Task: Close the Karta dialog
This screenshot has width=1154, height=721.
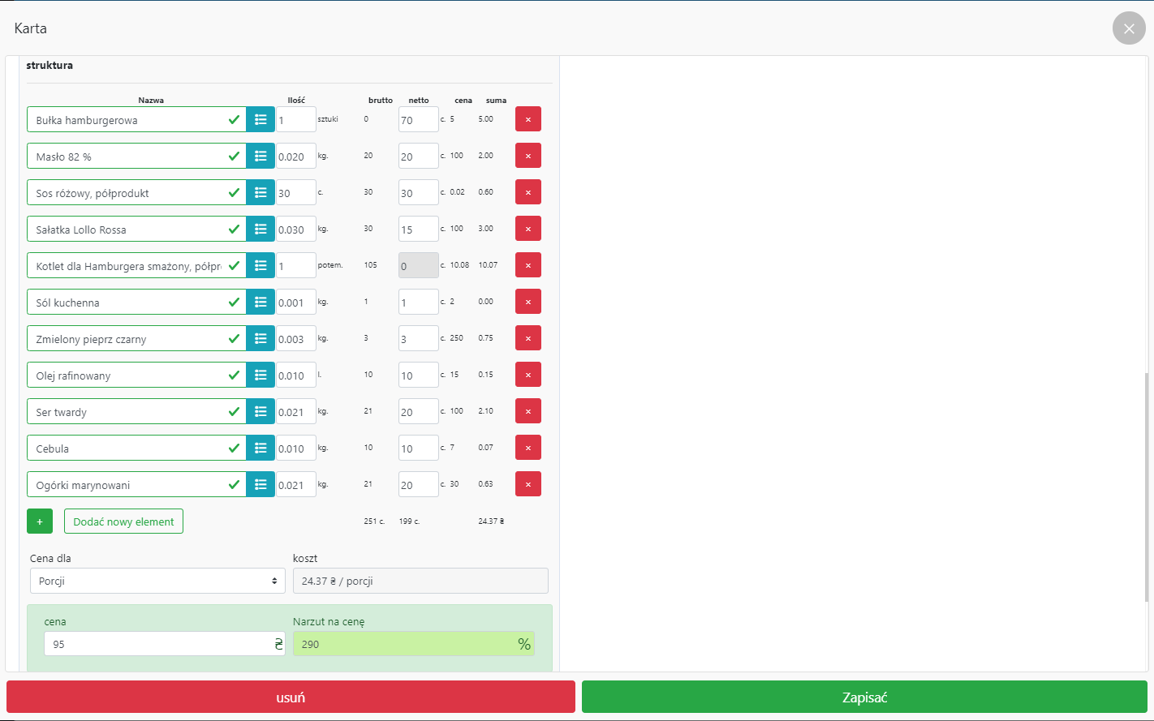Action: 1129,28
